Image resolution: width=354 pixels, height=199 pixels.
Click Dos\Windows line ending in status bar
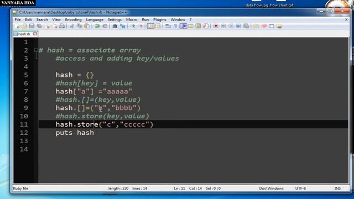click(x=271, y=188)
